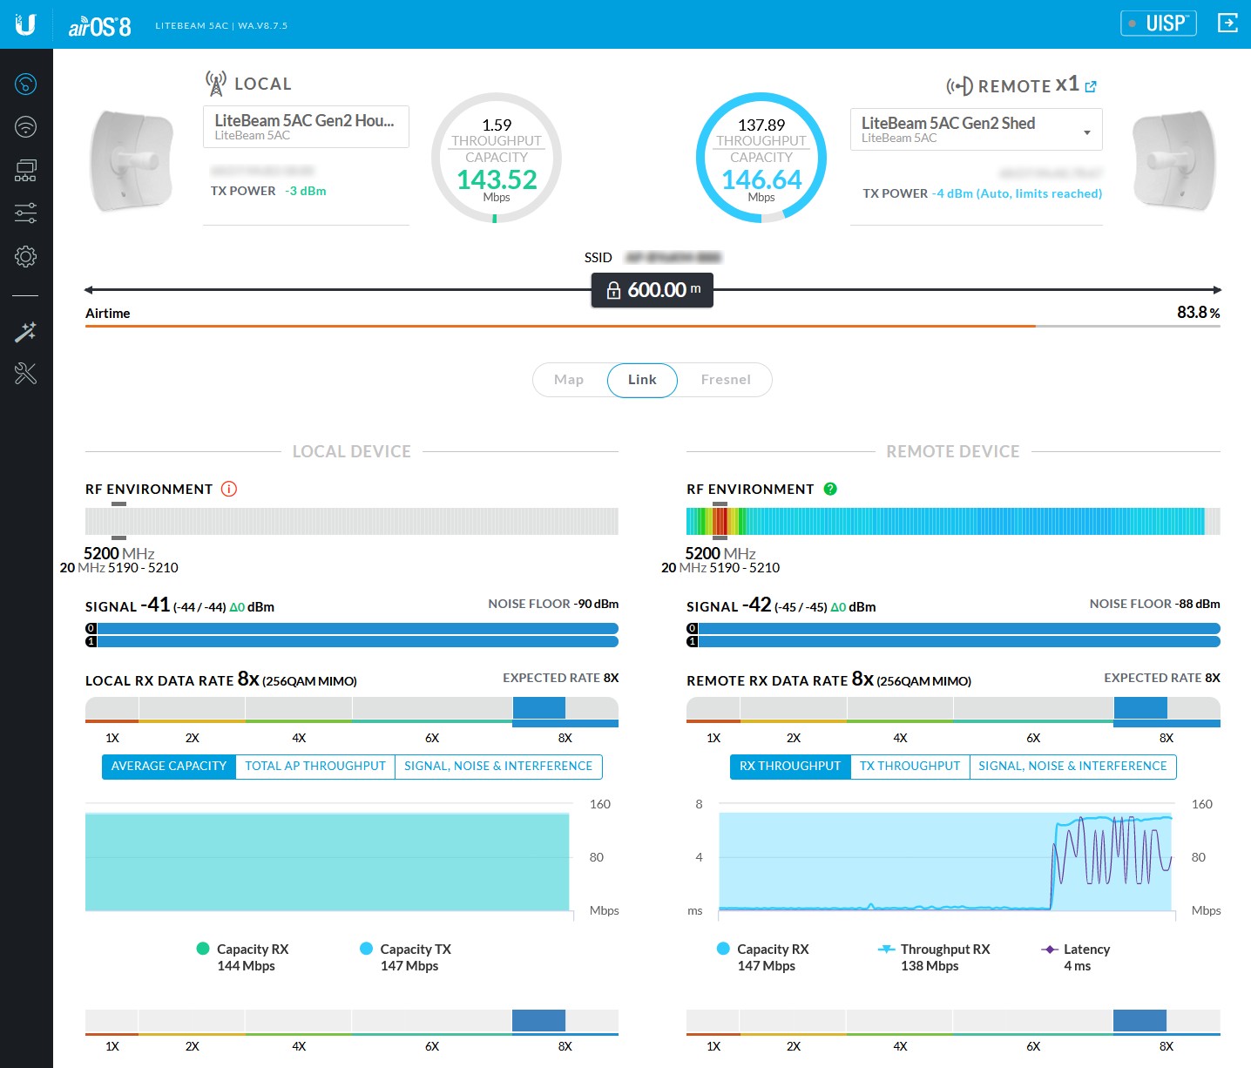Click the logout icon in top bar
The width and height of the screenshot is (1251, 1068).
click(x=1227, y=24)
